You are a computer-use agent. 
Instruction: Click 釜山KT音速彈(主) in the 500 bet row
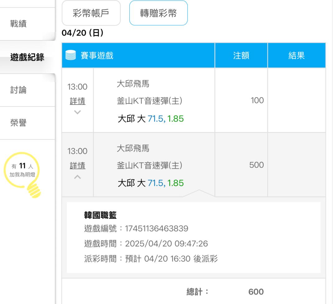(150, 165)
